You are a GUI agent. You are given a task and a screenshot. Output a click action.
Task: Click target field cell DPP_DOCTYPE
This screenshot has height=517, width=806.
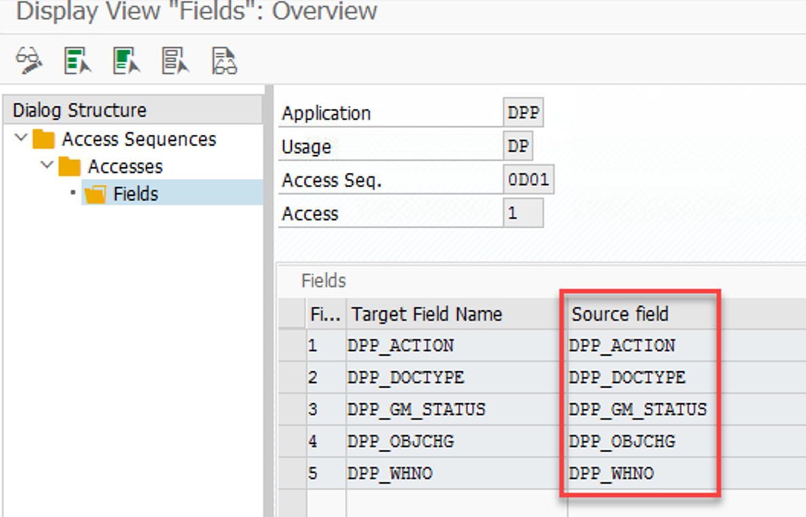(x=457, y=377)
